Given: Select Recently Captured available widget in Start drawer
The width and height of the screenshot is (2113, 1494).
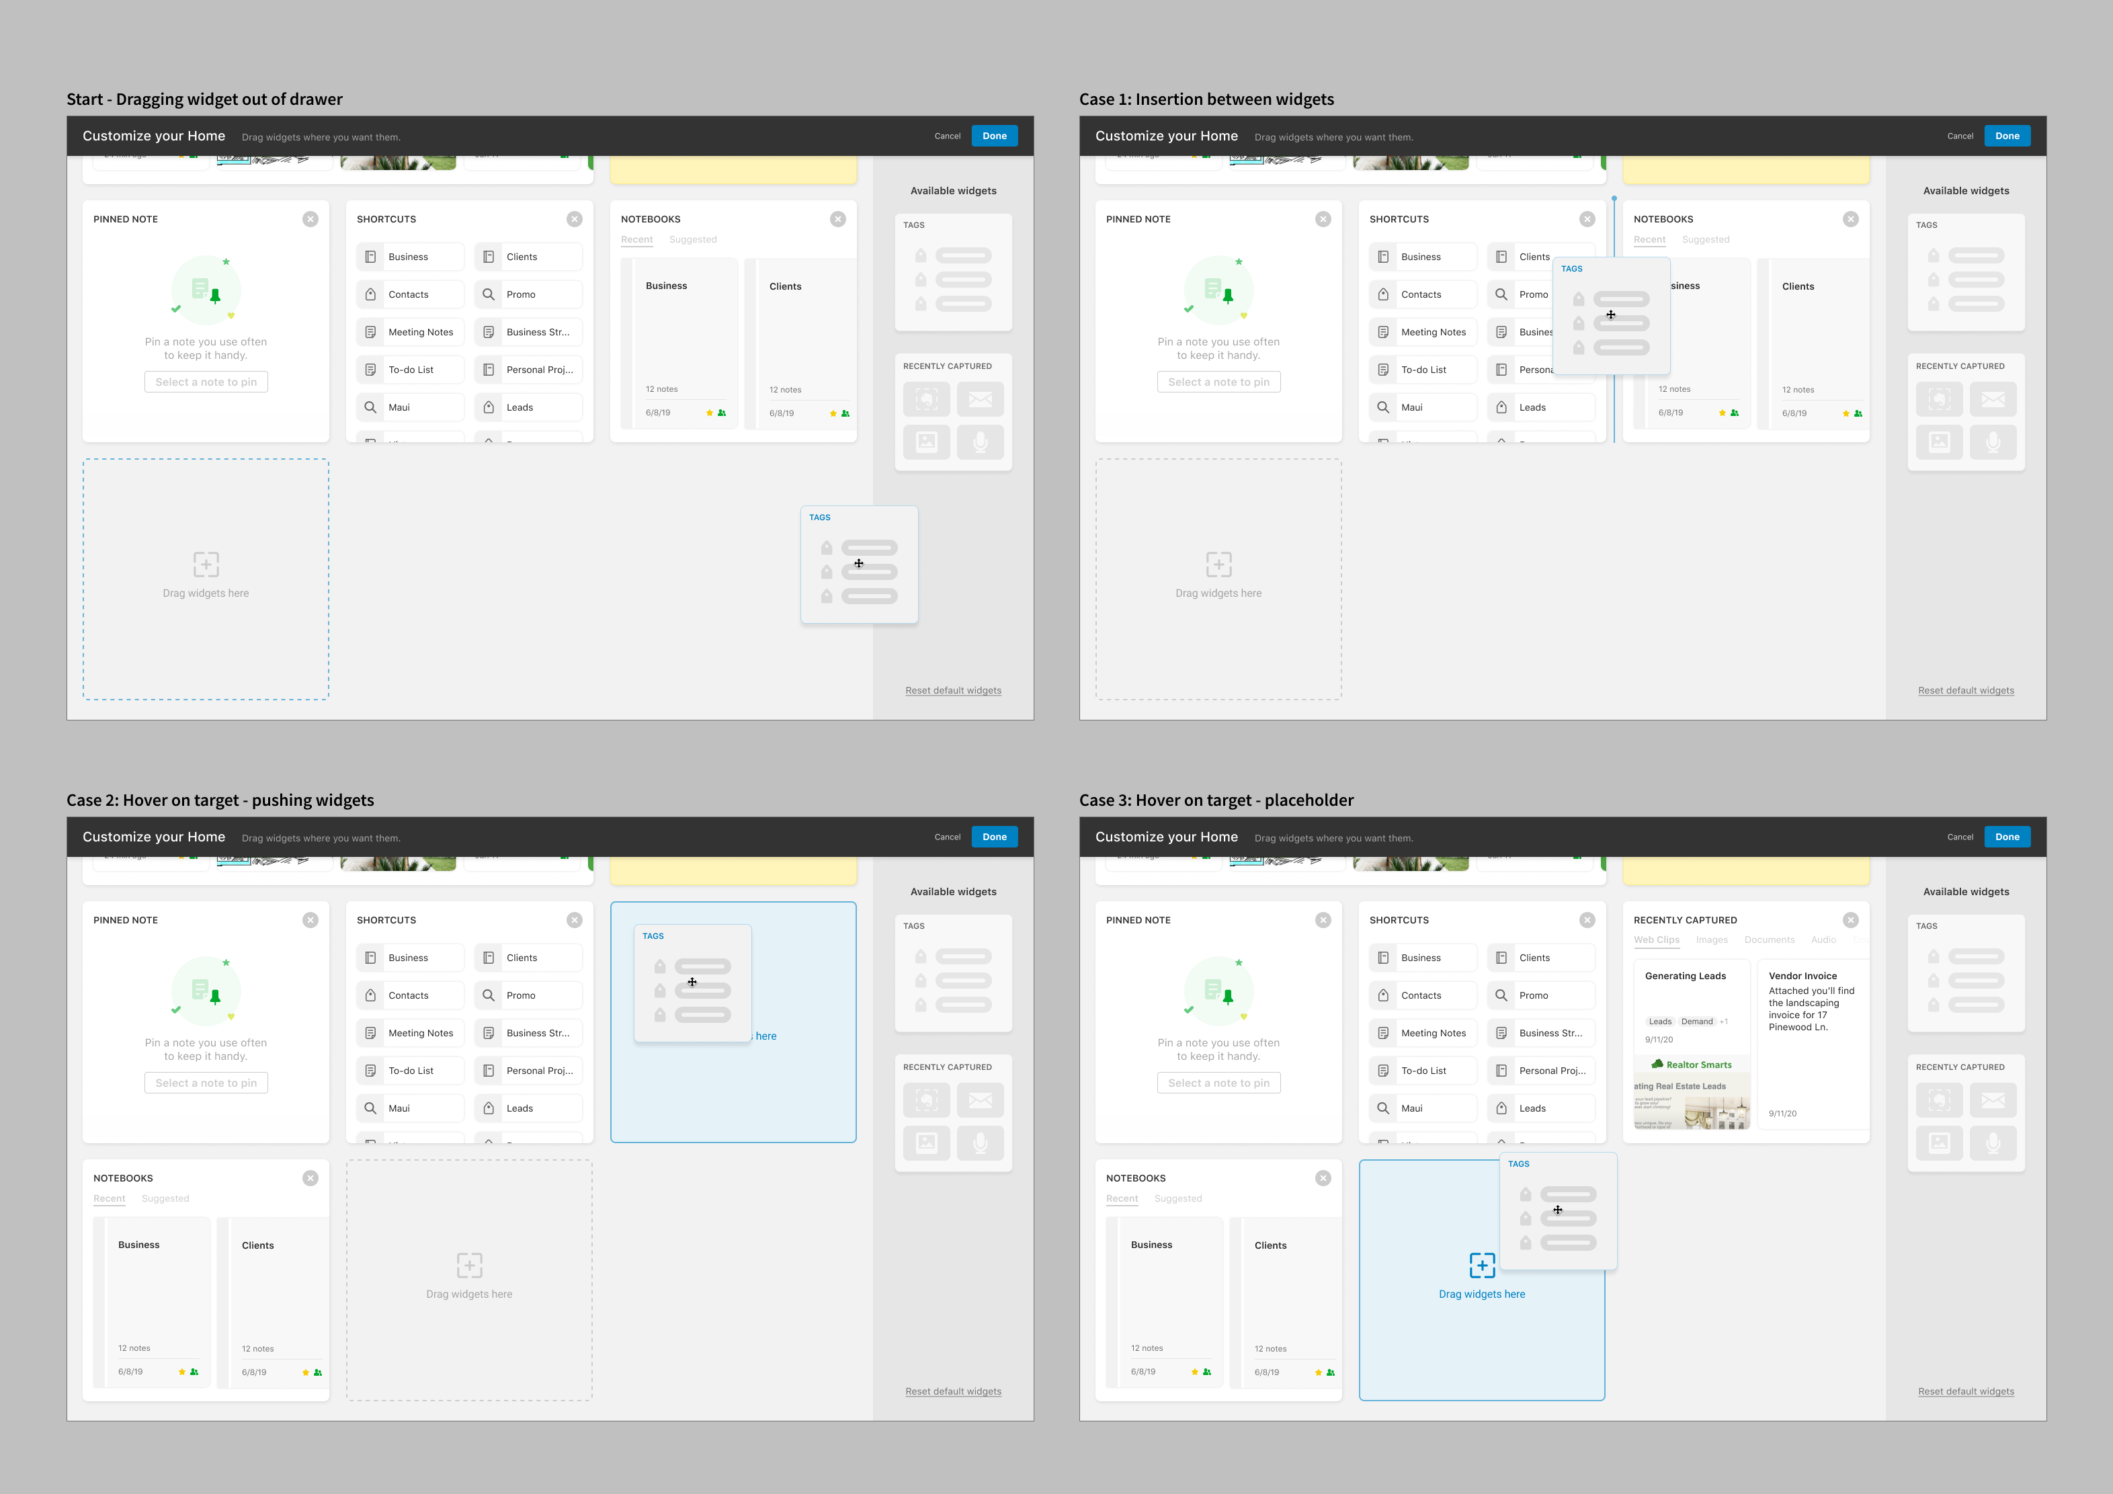Looking at the screenshot, I should [954, 413].
